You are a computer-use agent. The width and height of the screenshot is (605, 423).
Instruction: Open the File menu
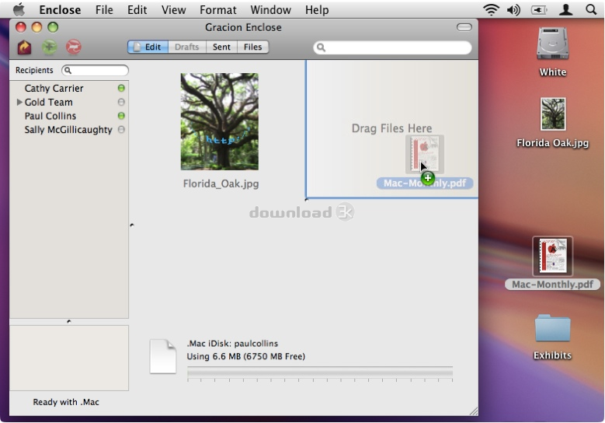(x=104, y=9)
